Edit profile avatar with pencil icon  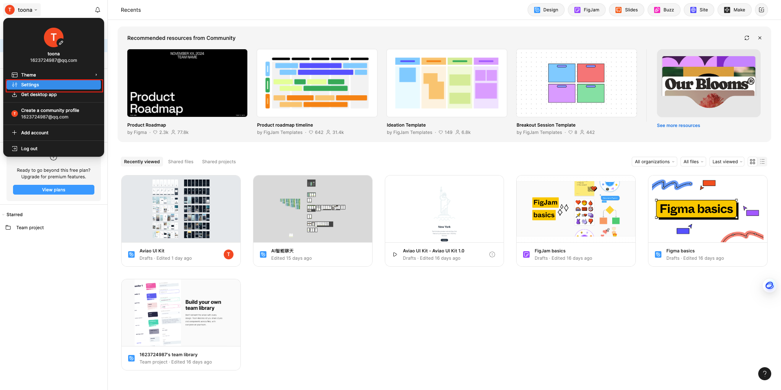tap(61, 43)
